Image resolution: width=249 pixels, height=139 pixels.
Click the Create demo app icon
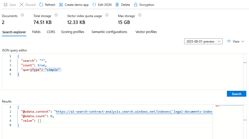pos(61,5)
